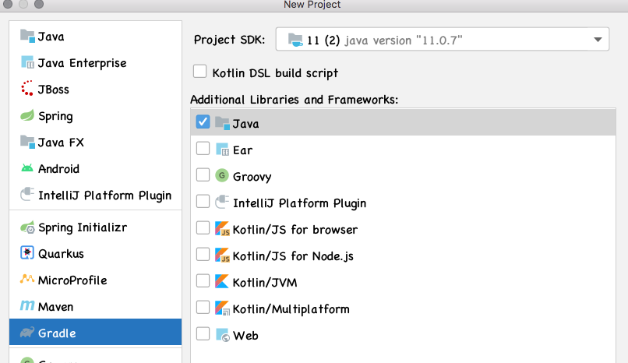628x363 pixels.
Task: Check the Ear framework checkbox
Action: 203,149
